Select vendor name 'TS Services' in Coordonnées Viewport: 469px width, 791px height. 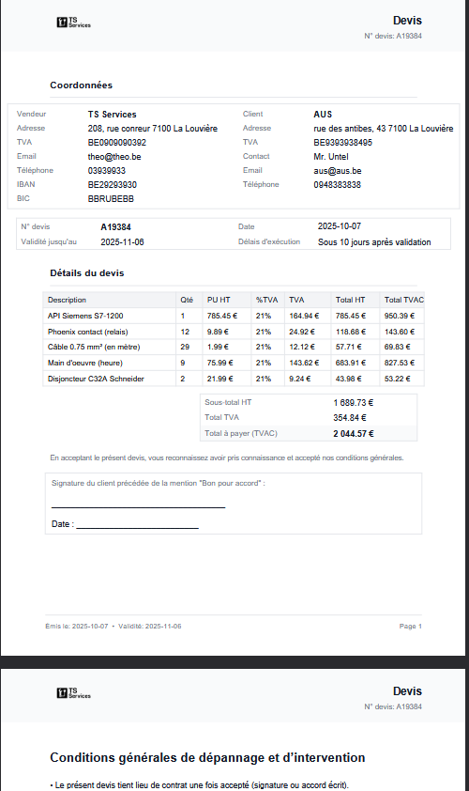(x=112, y=115)
